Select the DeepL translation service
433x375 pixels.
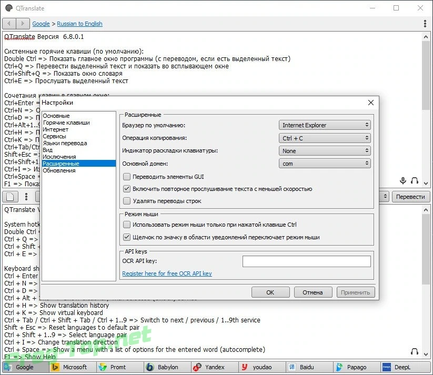405,367
